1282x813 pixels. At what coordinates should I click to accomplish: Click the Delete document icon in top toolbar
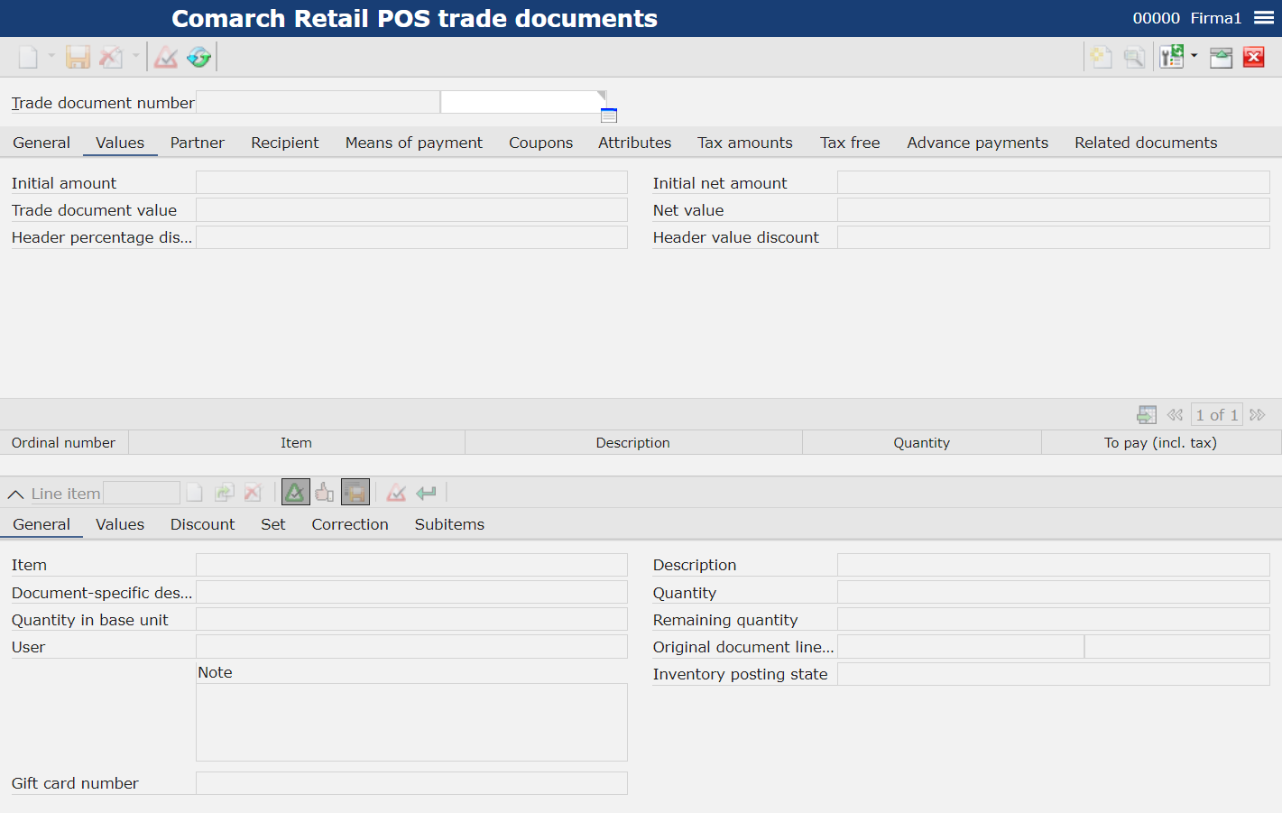pos(110,58)
